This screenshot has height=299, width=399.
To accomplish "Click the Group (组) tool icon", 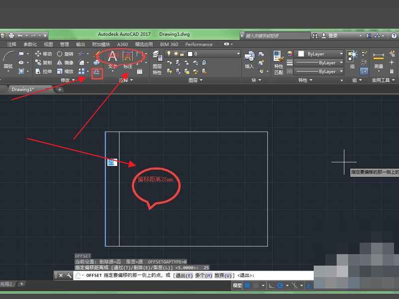I will click(x=353, y=59).
